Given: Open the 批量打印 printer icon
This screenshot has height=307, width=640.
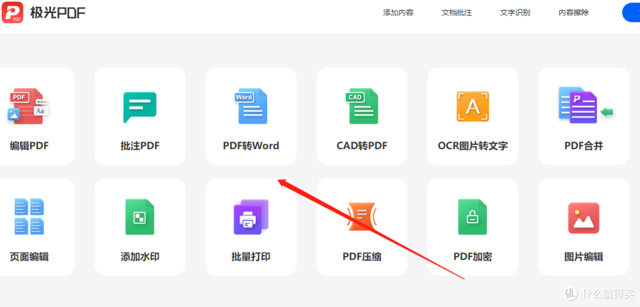Looking at the screenshot, I should tap(251, 217).
